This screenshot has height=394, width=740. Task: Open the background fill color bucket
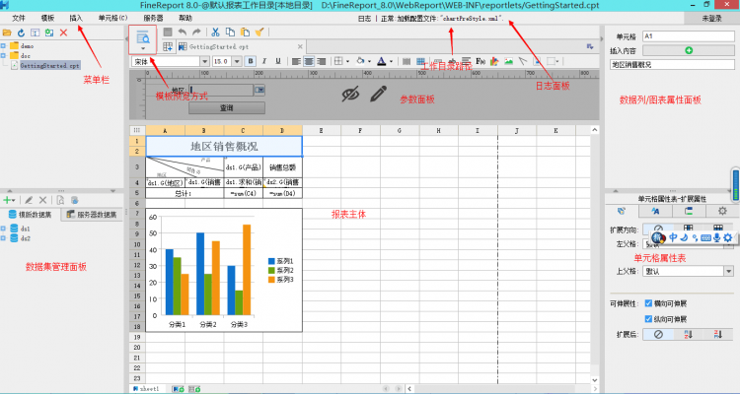pos(360,61)
